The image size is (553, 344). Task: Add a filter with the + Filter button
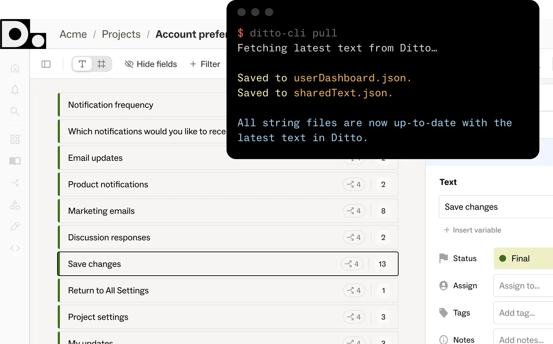click(x=205, y=64)
